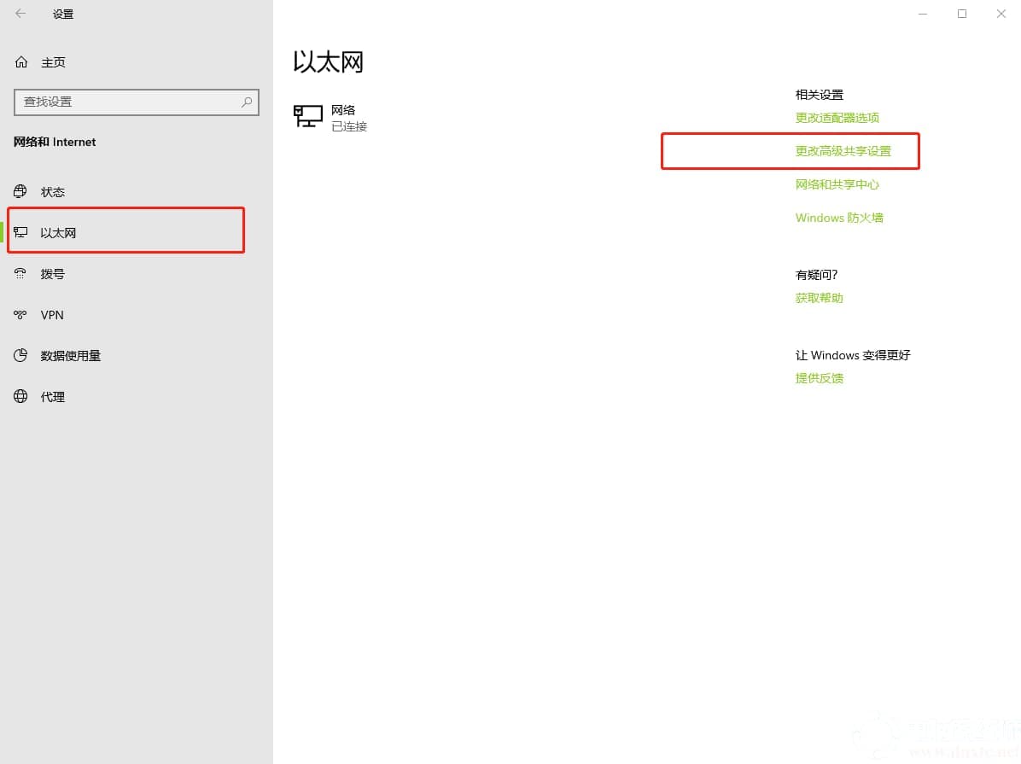
Task: Click the back arrow in Settings title bar
Action: [20, 14]
